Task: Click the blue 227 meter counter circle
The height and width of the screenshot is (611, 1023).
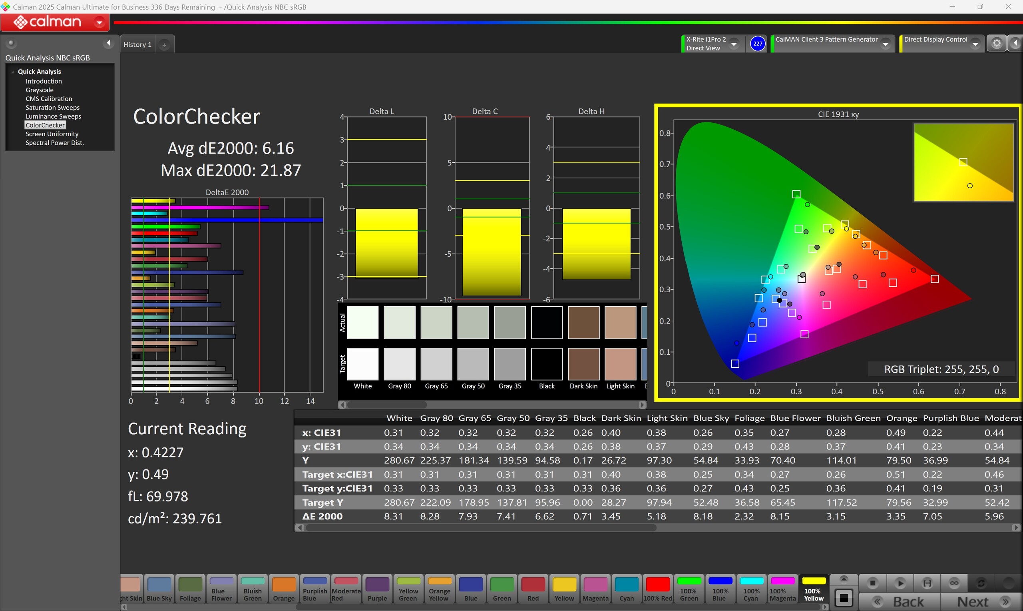Action: tap(757, 44)
